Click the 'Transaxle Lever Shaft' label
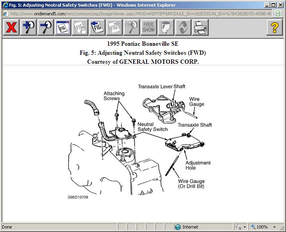This screenshot has width=286, height=232. click(x=161, y=86)
